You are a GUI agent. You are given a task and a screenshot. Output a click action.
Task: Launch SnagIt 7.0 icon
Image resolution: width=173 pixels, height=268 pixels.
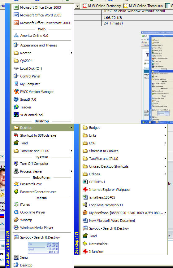pyautogui.click(x=16, y=99)
